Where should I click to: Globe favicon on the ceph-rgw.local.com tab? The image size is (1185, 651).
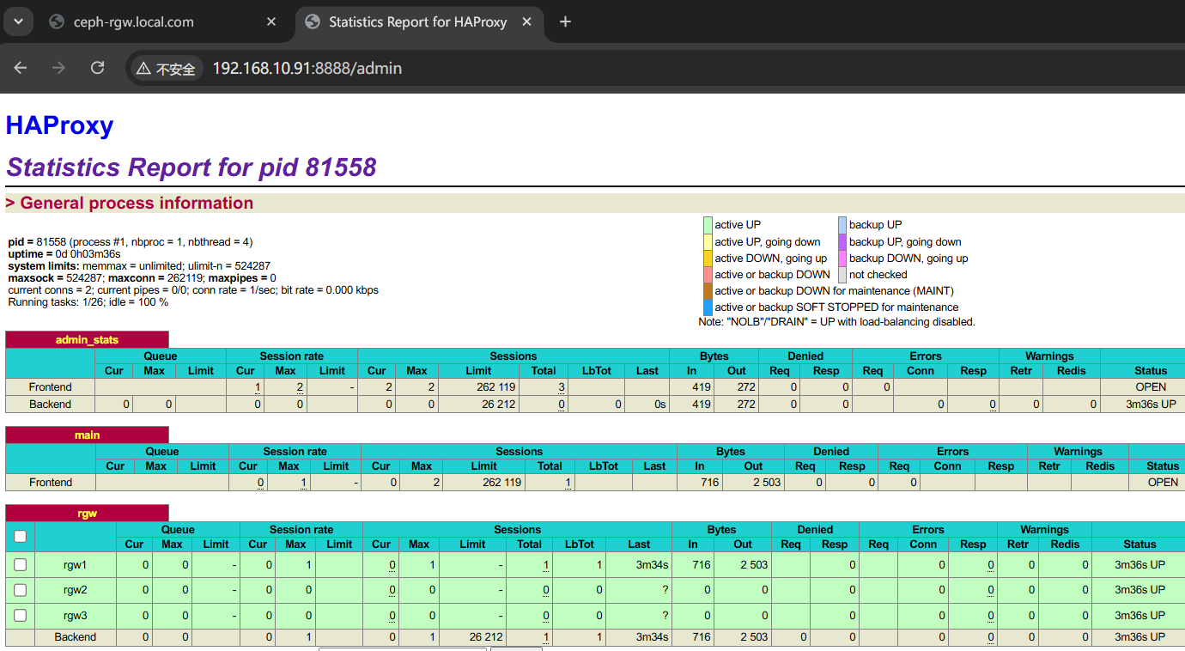[57, 21]
